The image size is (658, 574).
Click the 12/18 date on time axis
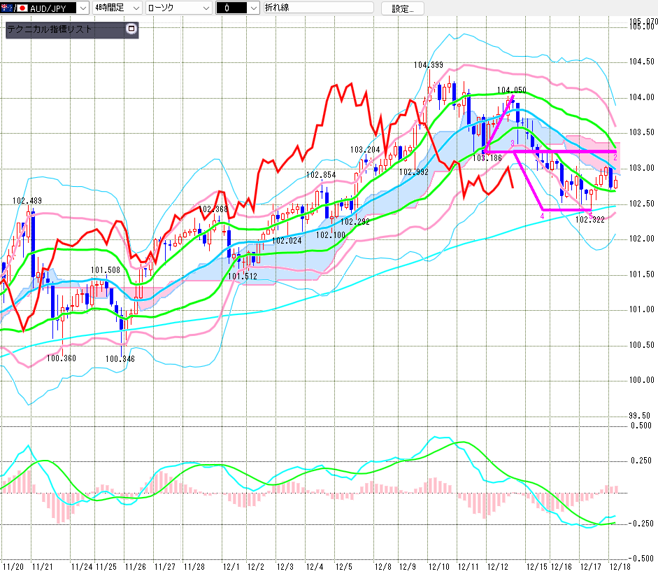[x=620, y=566]
